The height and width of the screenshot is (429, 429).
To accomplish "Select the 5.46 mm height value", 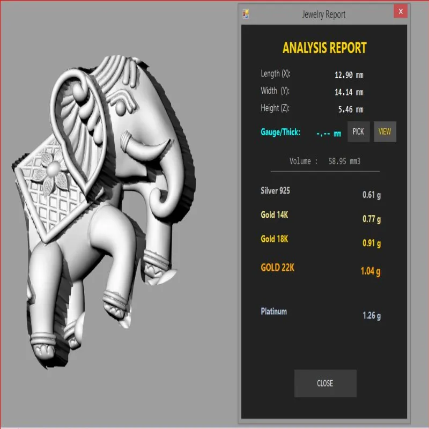I will click(x=351, y=109).
